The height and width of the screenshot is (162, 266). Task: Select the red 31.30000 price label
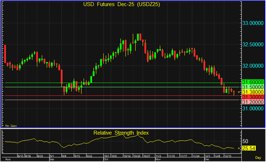click(253, 98)
